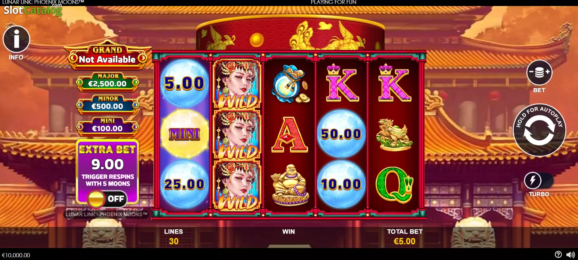Viewport: 578px width, 260px height.
Task: Open help via the question mark icon
Action: 558,255
